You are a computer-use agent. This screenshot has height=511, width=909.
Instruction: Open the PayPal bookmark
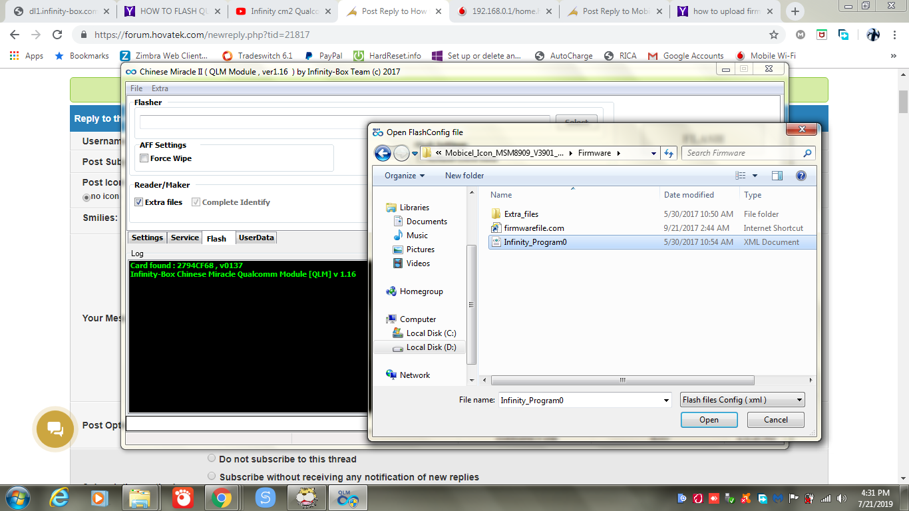(323, 56)
